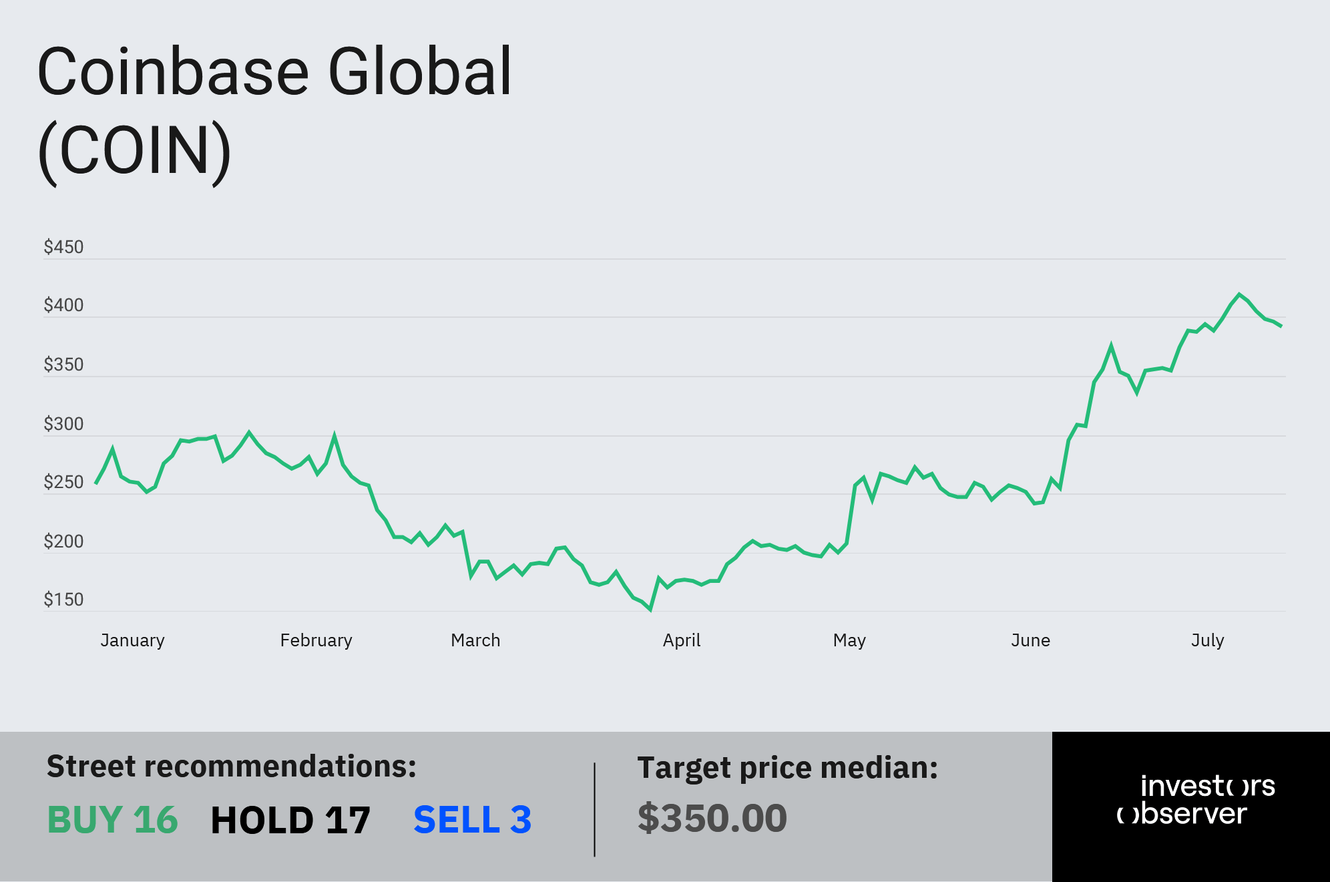Select the SELL 3 recommendation
Viewport: 1330px width, 882px height.
(x=473, y=820)
